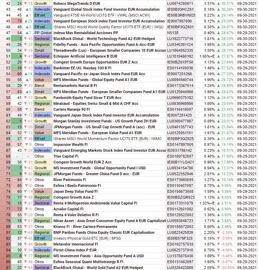Click Vanguard European Stock Index Fund name
This screenshot has width=258, height=270.
[x=109, y=21]
